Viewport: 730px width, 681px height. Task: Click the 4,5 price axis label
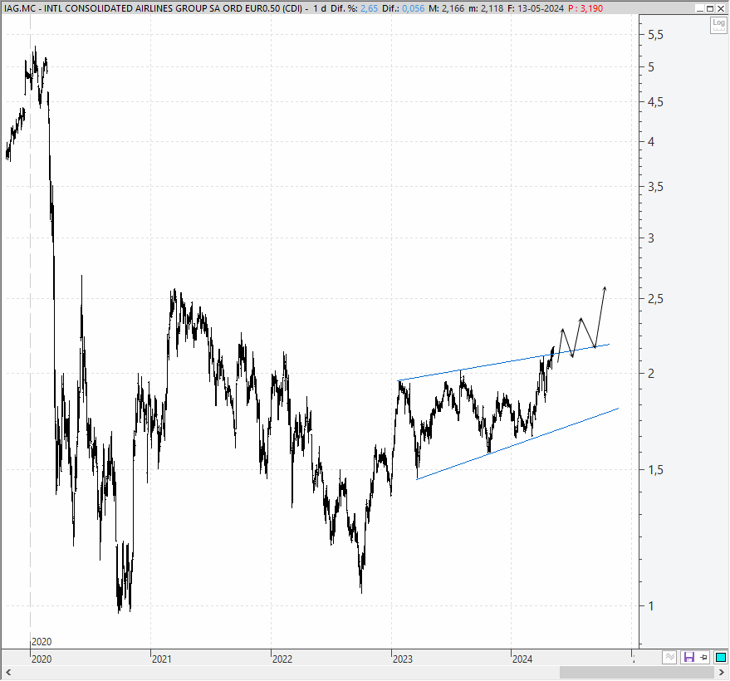coord(655,102)
